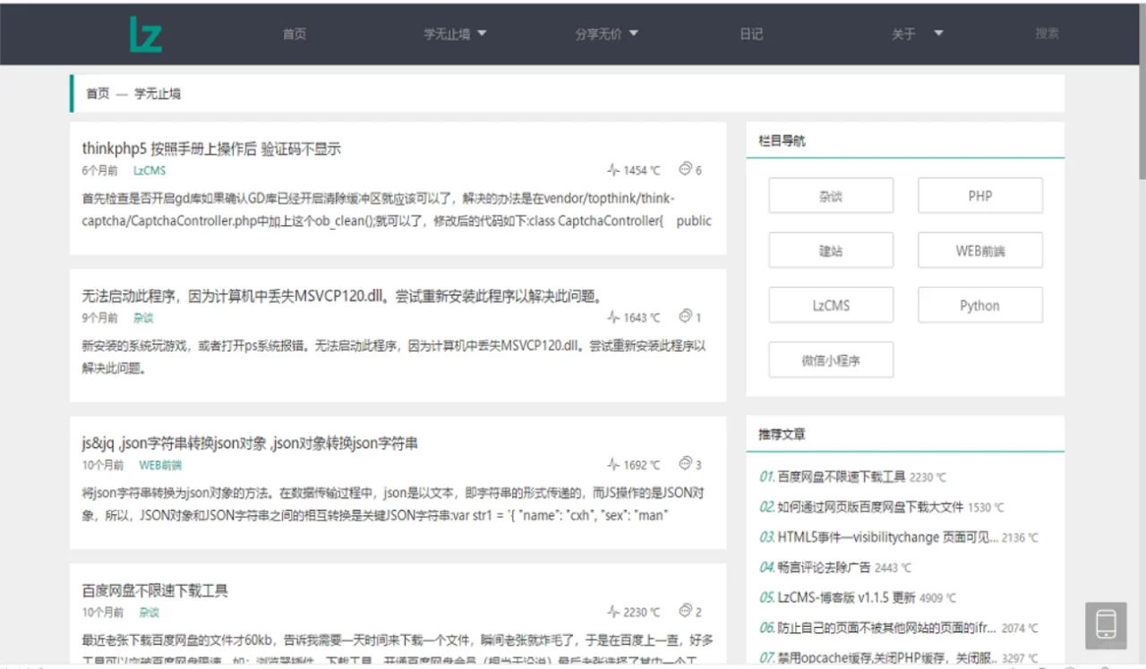Click comment icon on json字符串 article
This screenshot has height=669, width=1146.
point(686,464)
